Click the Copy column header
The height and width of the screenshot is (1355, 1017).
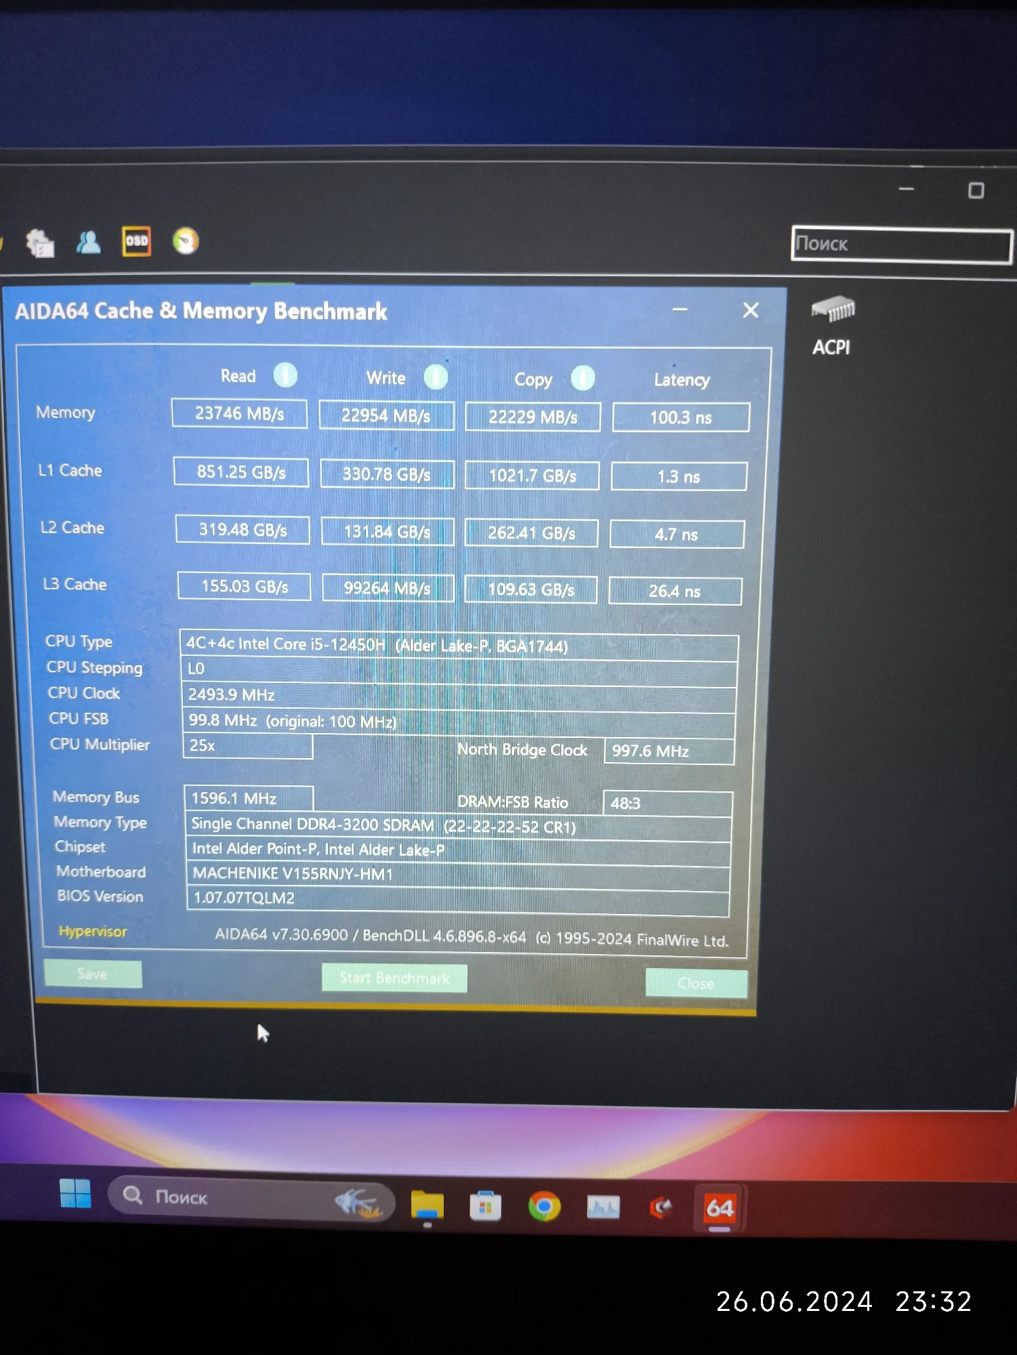point(533,380)
